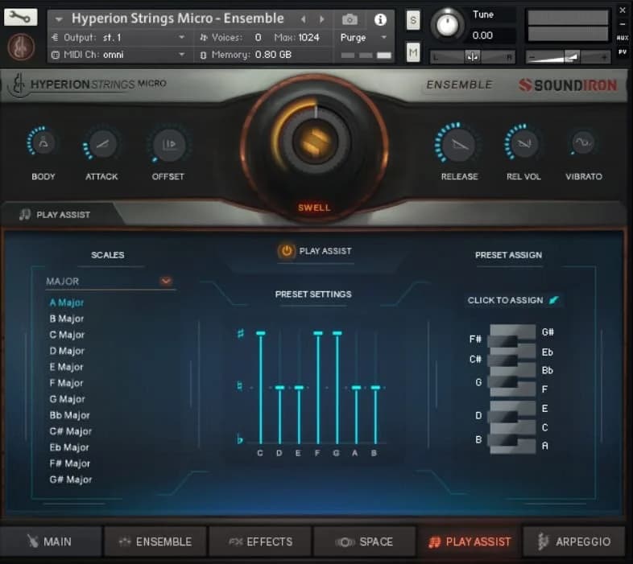Select the Play Assist bottom tab
This screenshot has width=633, height=564.
pos(470,541)
